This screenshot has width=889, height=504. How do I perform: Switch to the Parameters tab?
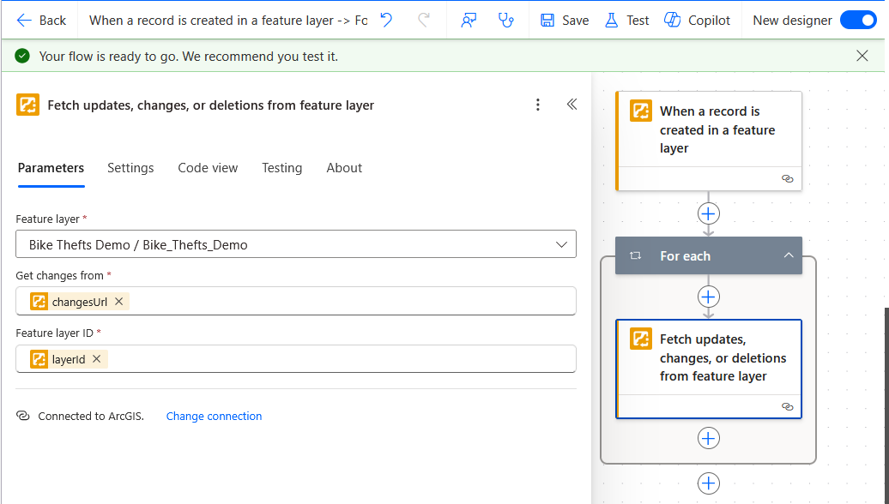point(51,168)
